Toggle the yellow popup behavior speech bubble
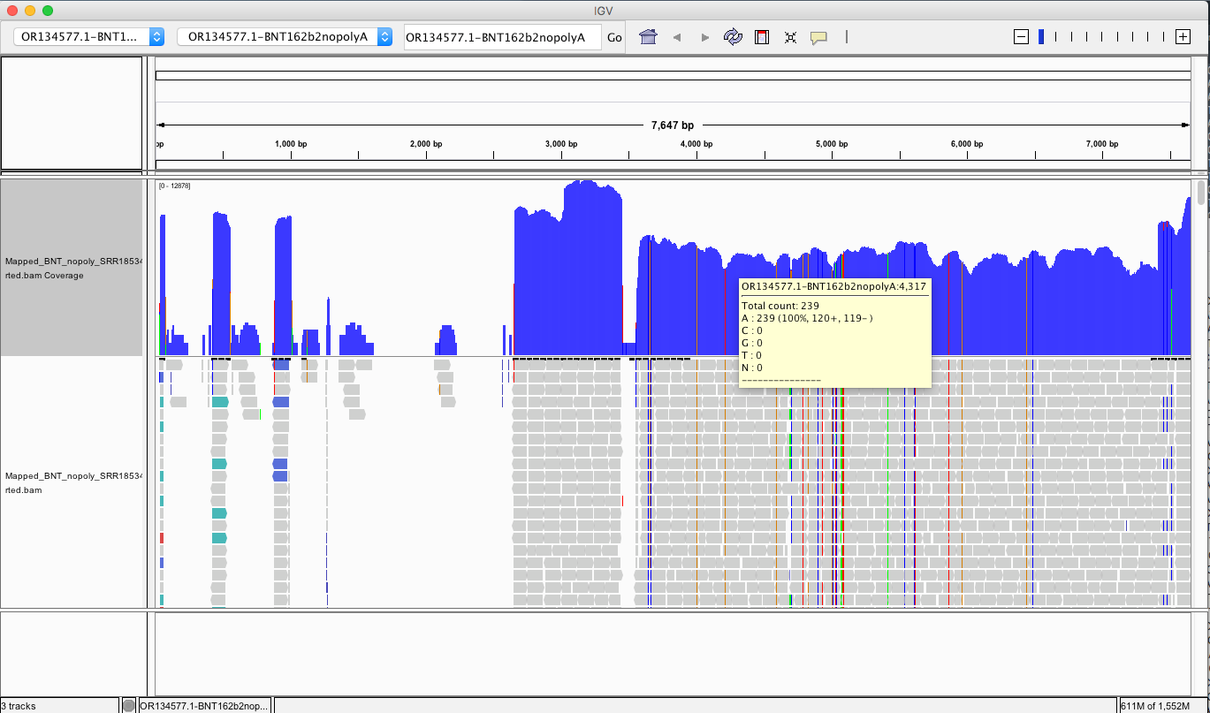Screen dimensions: 1210x713 [818, 37]
